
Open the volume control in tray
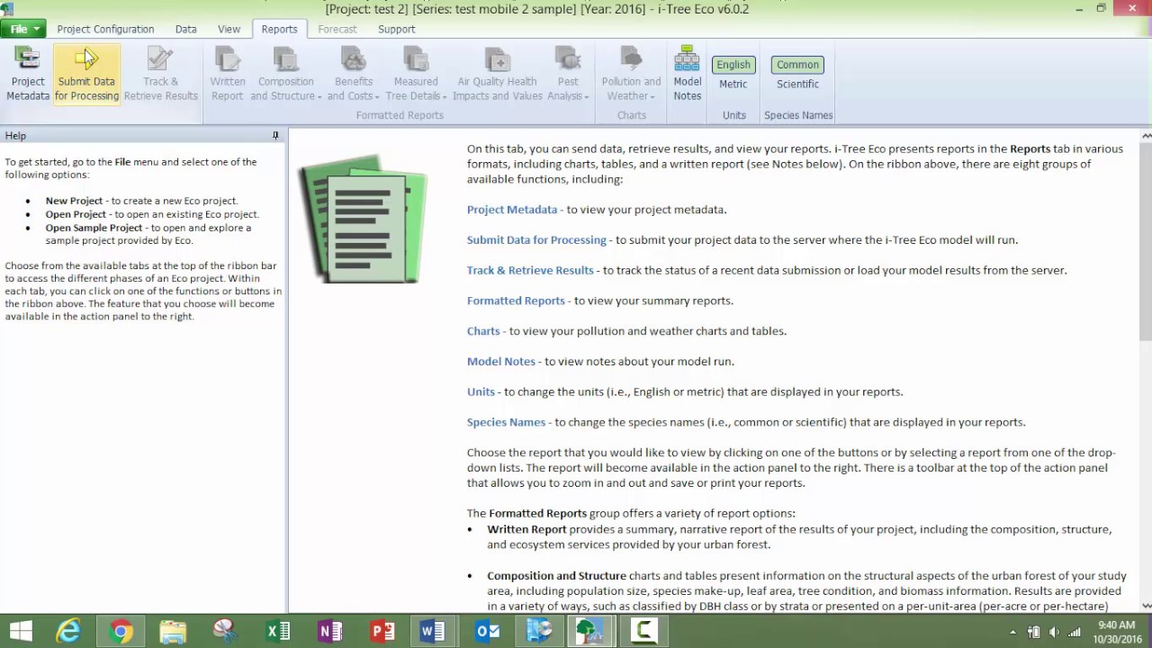tap(1054, 632)
